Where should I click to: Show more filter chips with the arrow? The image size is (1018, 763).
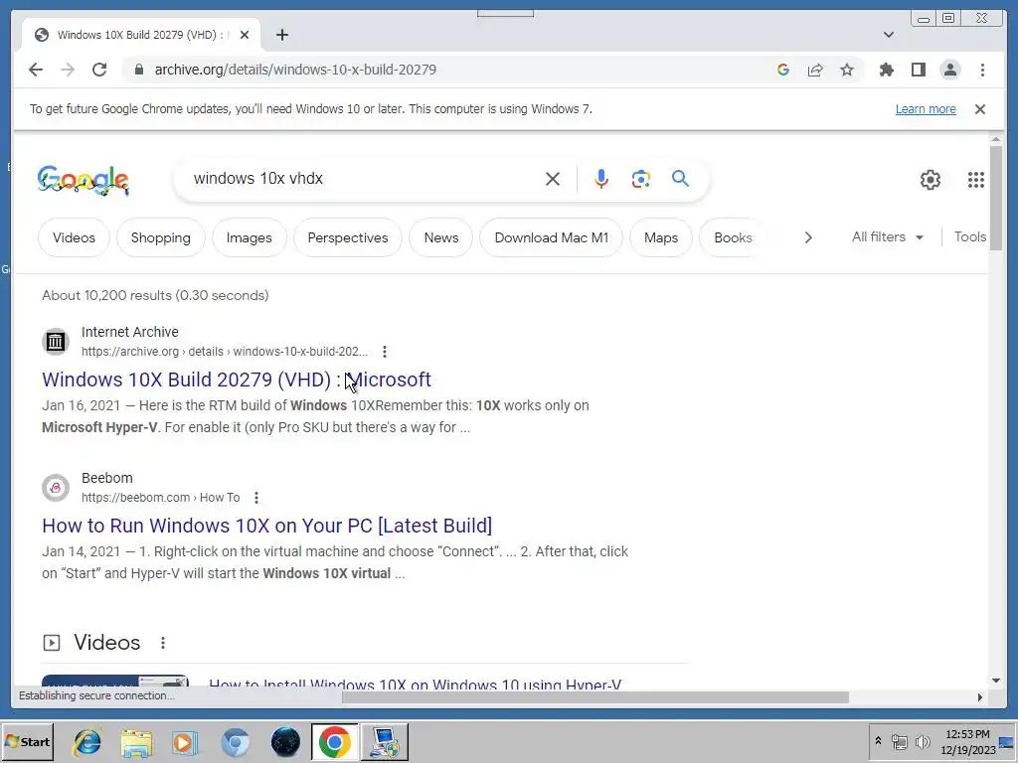(x=807, y=237)
